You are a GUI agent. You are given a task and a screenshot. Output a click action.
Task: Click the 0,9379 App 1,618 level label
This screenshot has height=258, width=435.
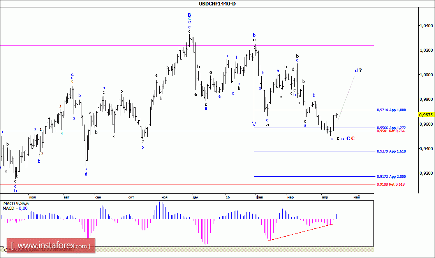click(391, 151)
